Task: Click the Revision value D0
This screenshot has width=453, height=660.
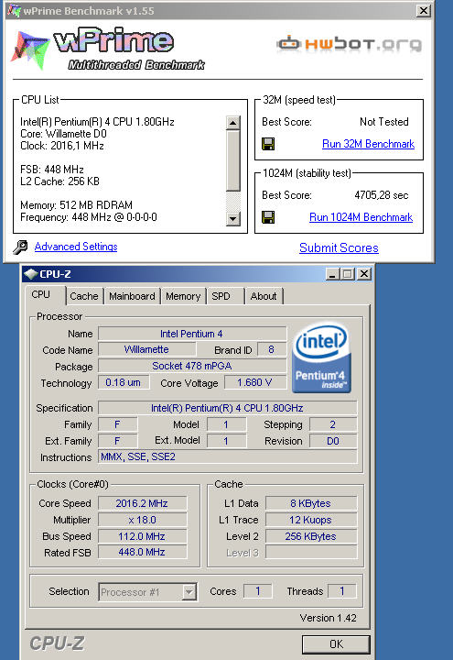Action: click(333, 441)
